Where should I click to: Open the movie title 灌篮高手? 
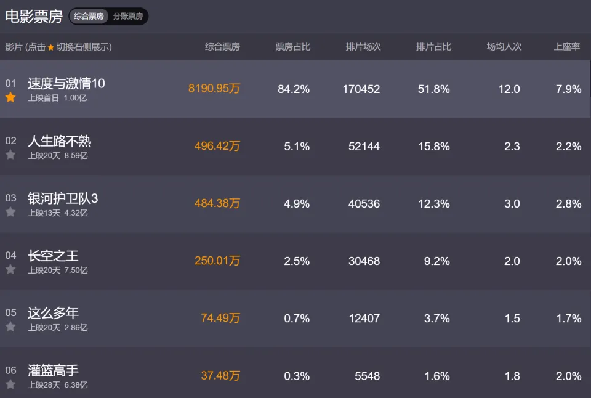pyautogui.click(x=53, y=370)
